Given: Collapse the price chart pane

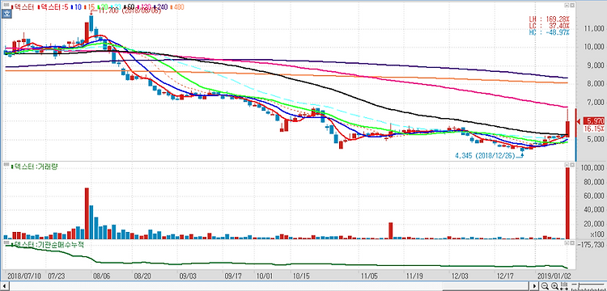Looking at the screenshot, I should (x=567, y=6).
